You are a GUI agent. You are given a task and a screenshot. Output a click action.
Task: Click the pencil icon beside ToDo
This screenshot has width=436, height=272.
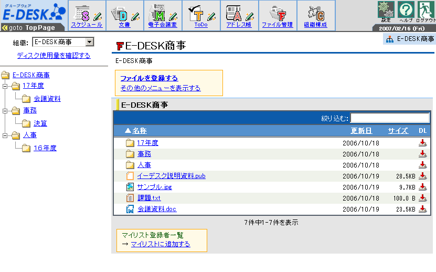pos(211,17)
